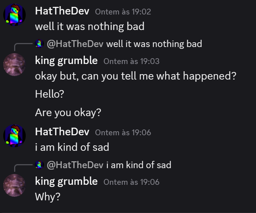Select the "Hello?" message
Screen dimensions: 256x213
(x=50, y=94)
